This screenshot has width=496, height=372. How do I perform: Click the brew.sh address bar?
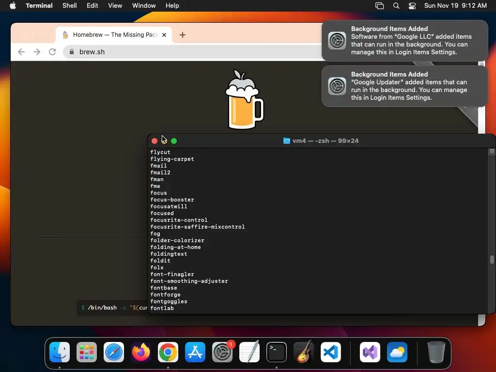point(193,52)
